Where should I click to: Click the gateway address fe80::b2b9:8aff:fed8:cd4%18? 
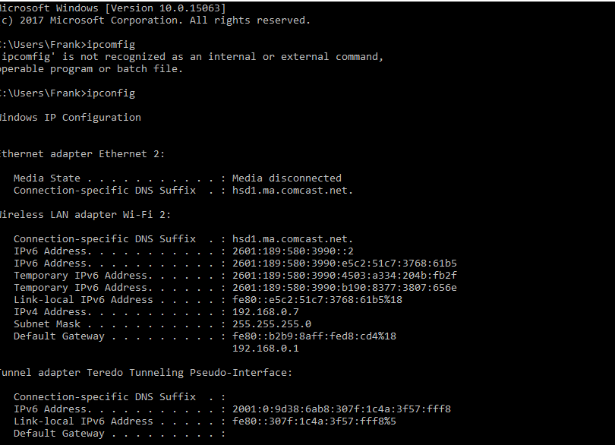(314, 336)
